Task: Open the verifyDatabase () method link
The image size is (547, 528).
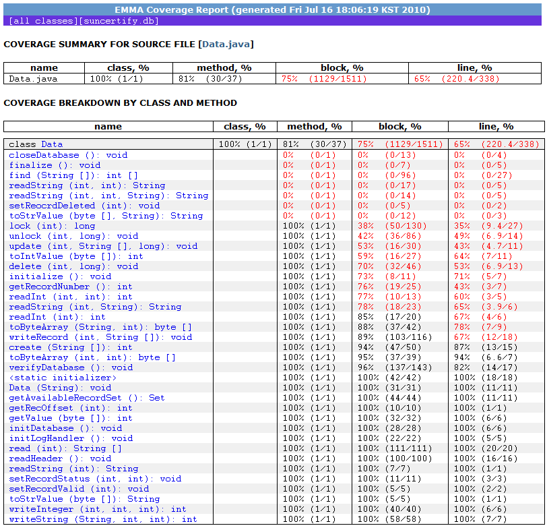Action: [70, 368]
